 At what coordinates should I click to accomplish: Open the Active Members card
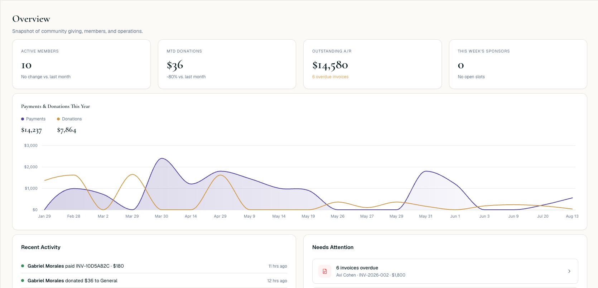81,64
